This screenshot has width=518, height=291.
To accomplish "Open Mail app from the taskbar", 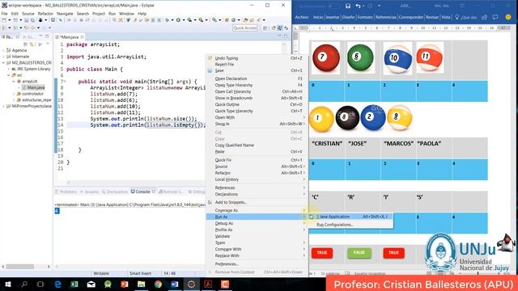I will [91, 284].
